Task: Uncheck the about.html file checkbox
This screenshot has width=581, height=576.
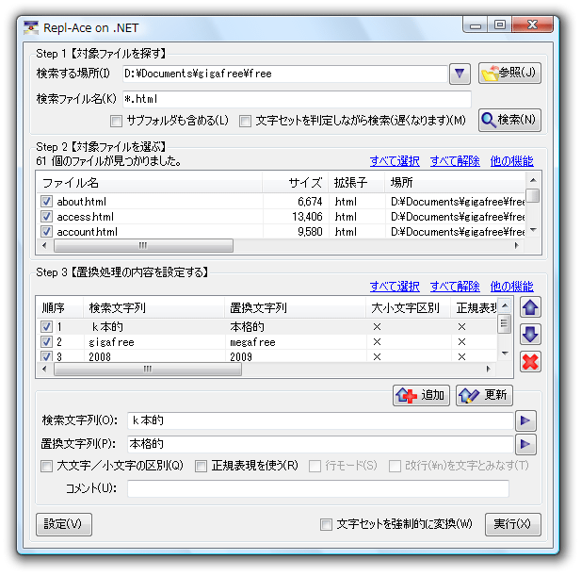Action: (46, 202)
